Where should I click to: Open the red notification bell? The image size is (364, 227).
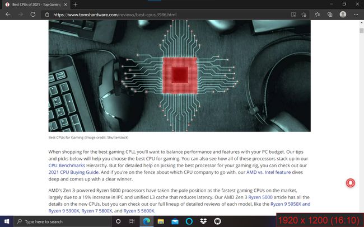pos(351,183)
